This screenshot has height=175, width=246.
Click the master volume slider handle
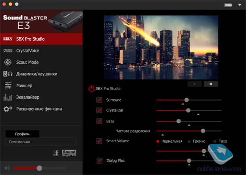tap(40, 168)
